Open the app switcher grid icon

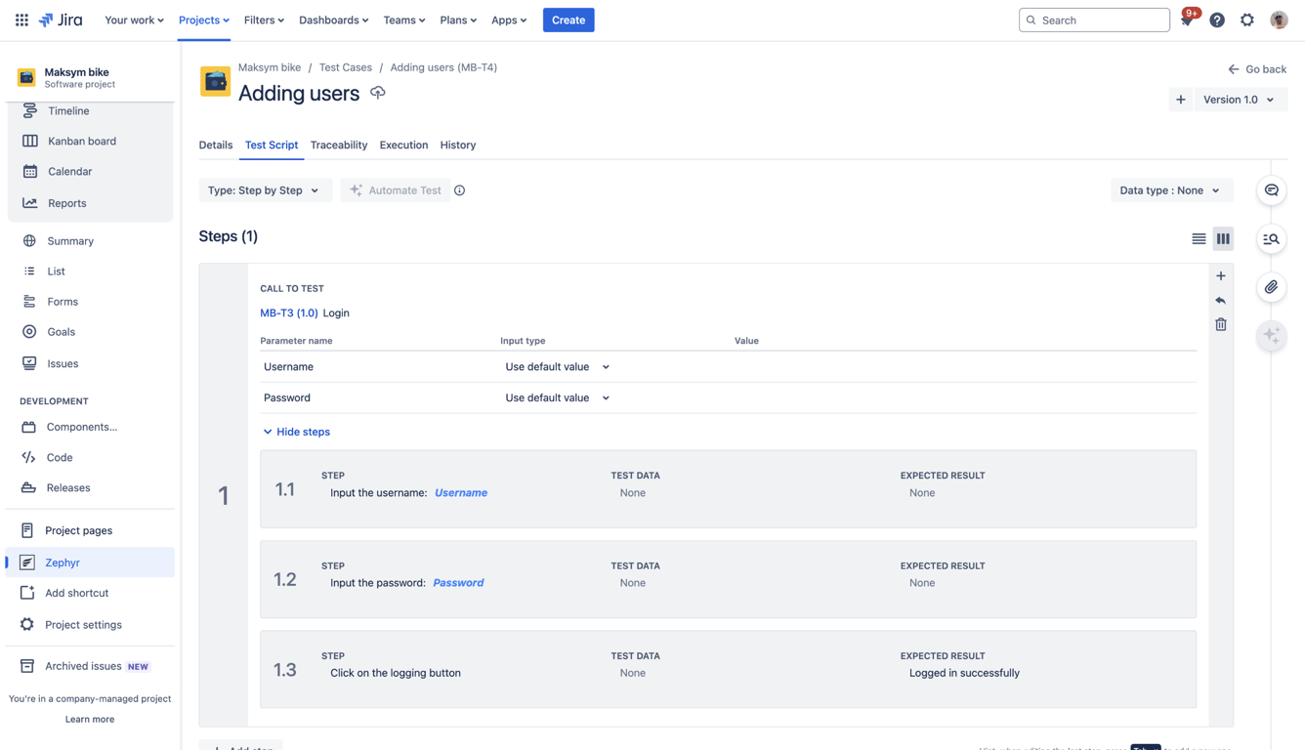click(21, 20)
